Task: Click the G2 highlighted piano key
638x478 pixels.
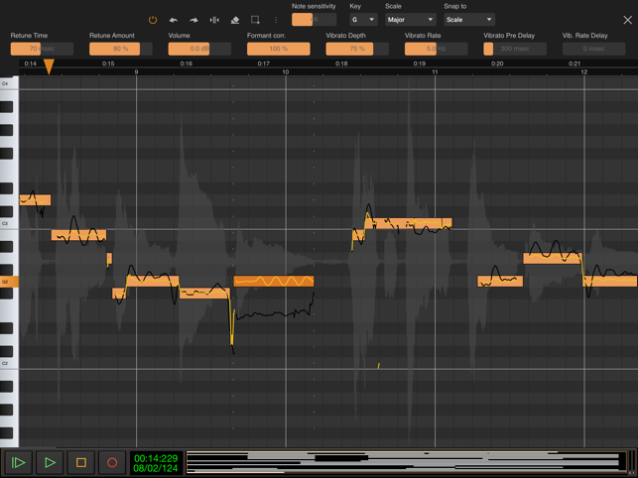Action: 9,282
